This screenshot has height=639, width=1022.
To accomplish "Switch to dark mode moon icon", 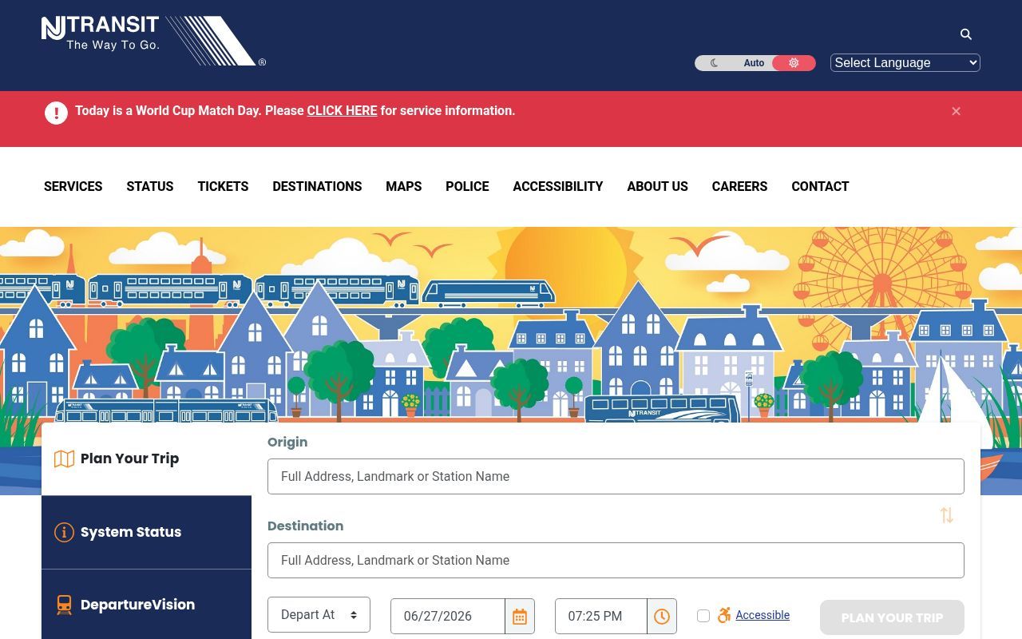I will tap(715, 63).
